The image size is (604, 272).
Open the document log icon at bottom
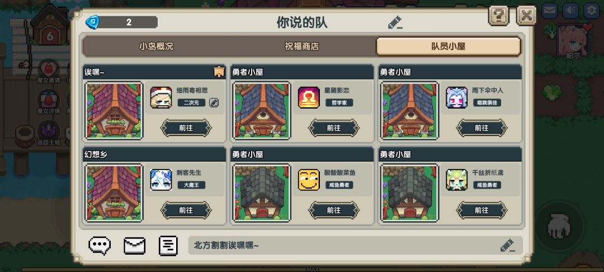(x=168, y=246)
